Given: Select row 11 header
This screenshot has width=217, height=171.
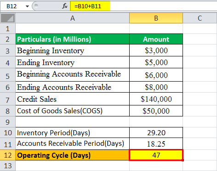Looking at the screenshot, I should pos(8,144).
